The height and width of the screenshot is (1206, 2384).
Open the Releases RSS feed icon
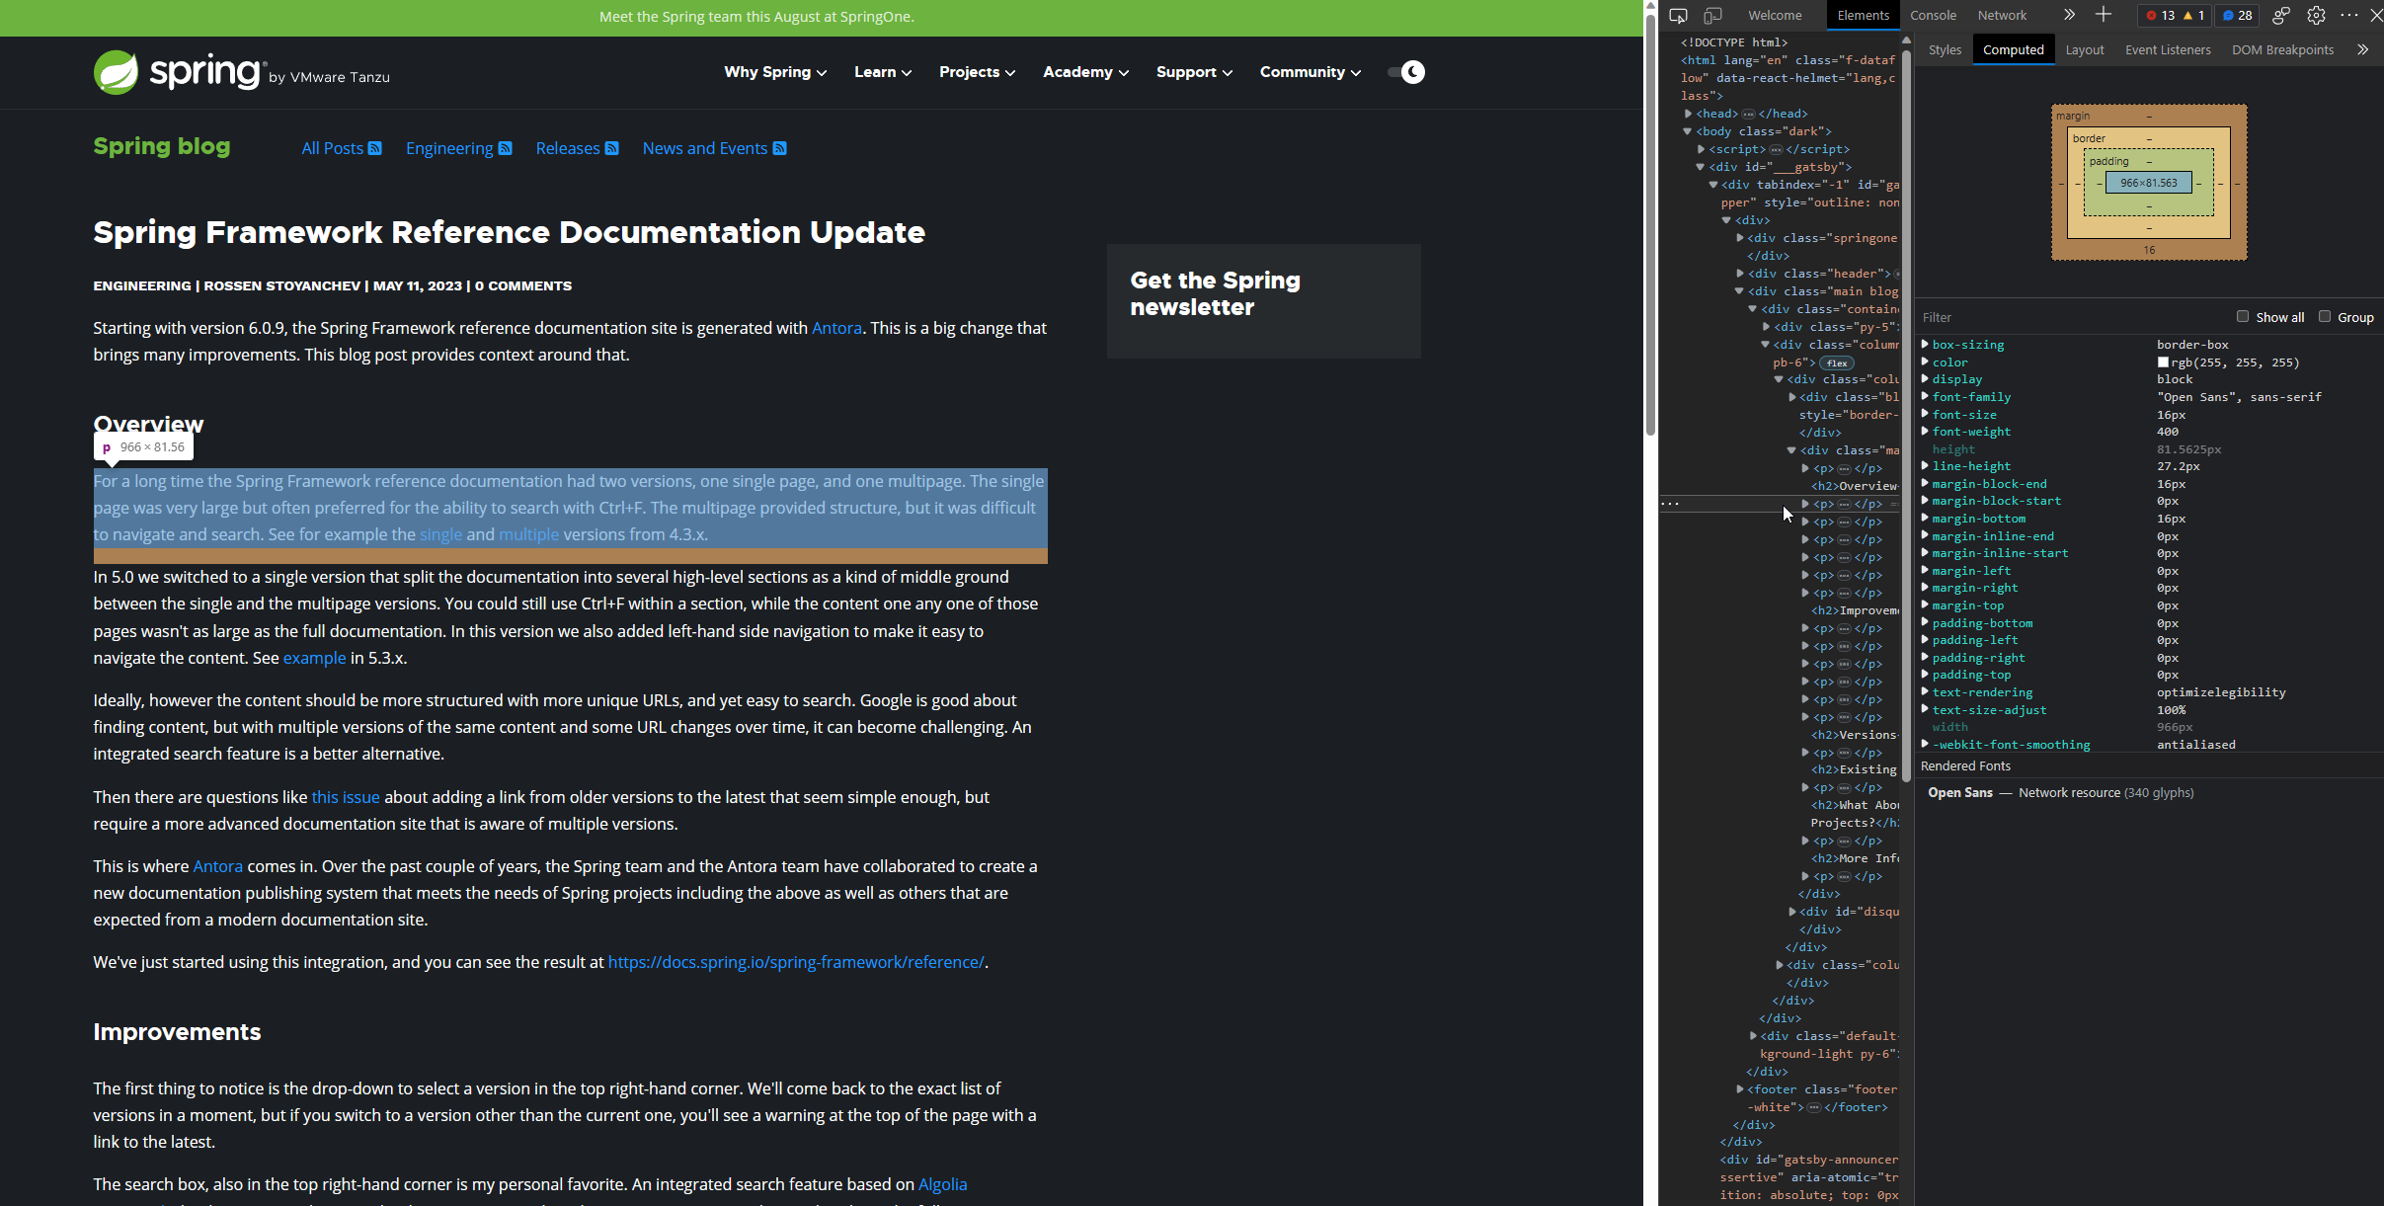(612, 148)
